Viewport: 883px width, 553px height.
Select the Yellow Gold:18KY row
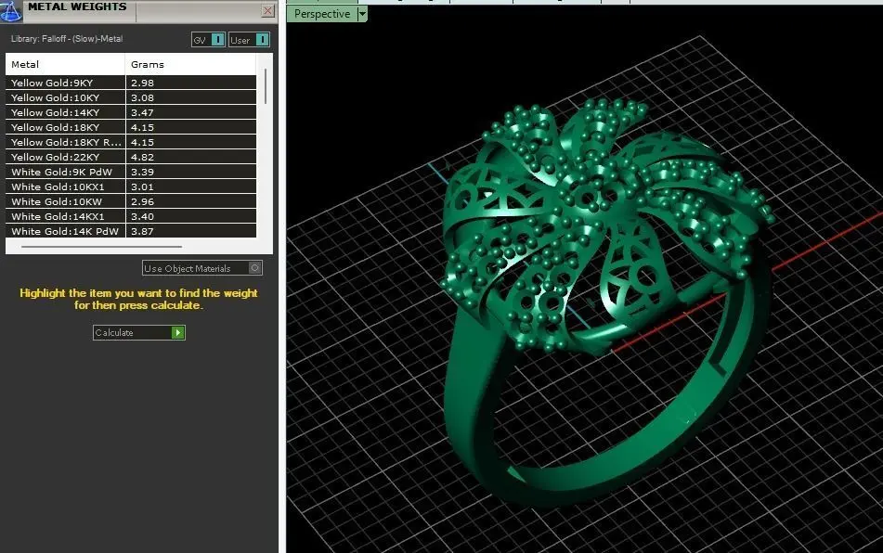(131, 127)
